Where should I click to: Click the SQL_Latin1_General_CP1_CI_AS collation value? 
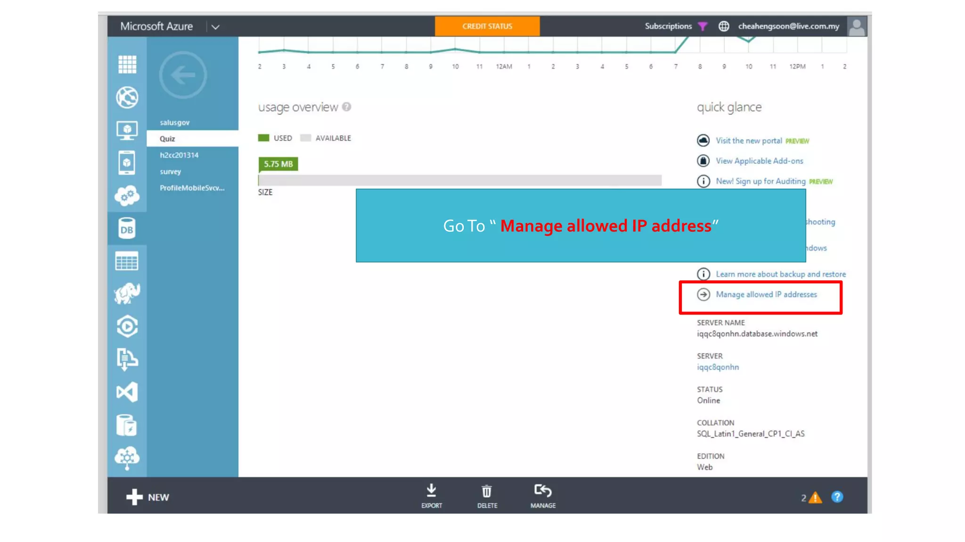[751, 434]
